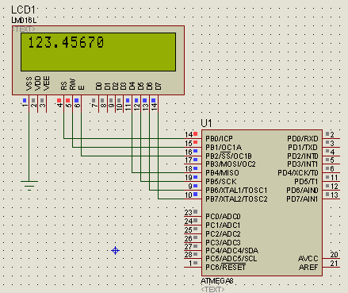Click the AREF pin label
The image size is (348, 293).
[x=308, y=268]
